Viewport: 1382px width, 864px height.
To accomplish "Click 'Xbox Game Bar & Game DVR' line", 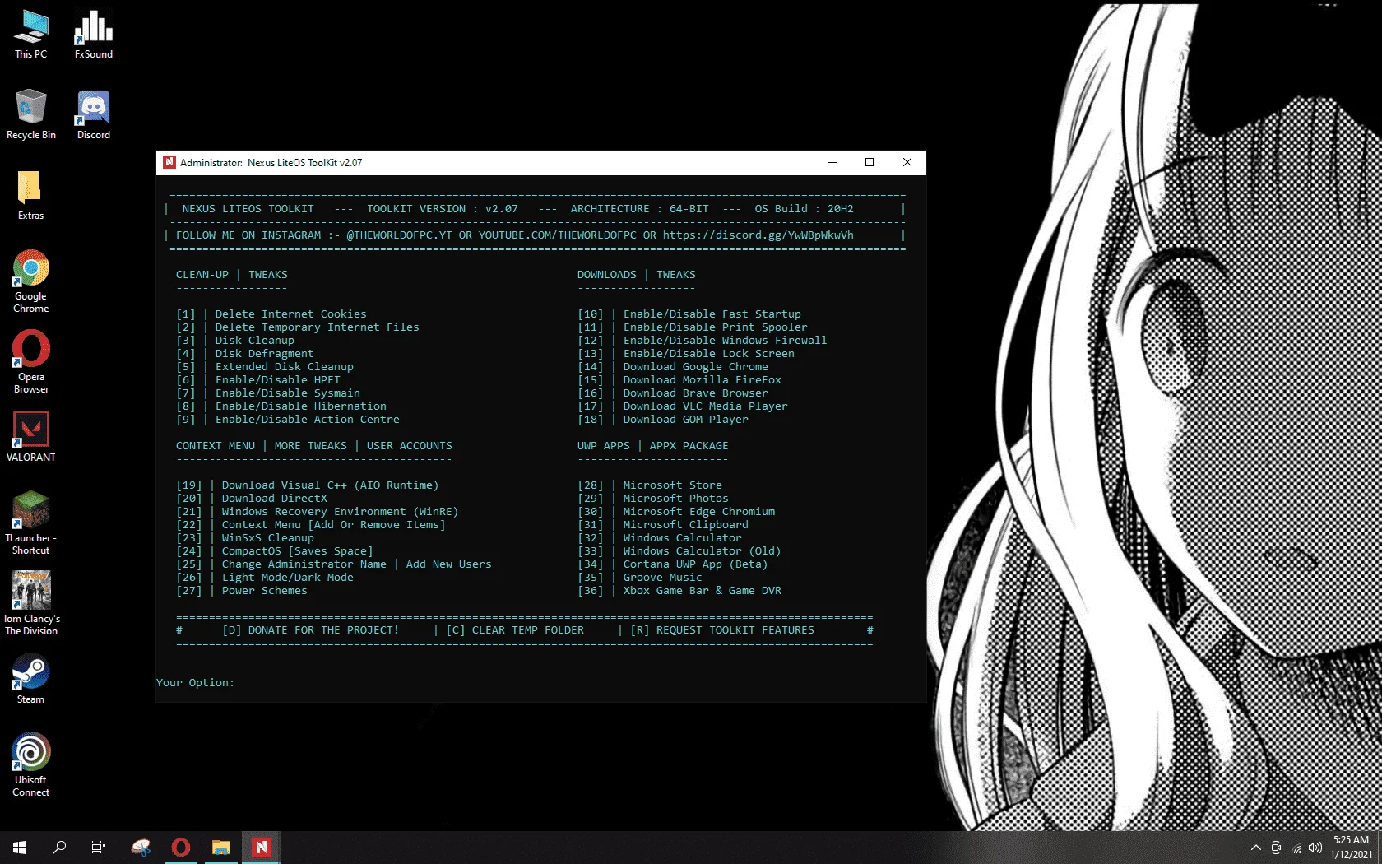I will click(x=702, y=591).
